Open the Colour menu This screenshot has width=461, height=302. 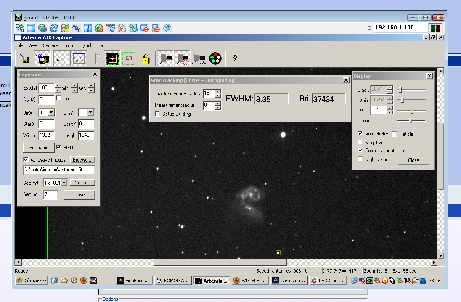pos(69,45)
